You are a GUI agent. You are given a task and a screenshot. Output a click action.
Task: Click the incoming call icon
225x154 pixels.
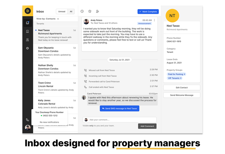(x=85, y=76)
